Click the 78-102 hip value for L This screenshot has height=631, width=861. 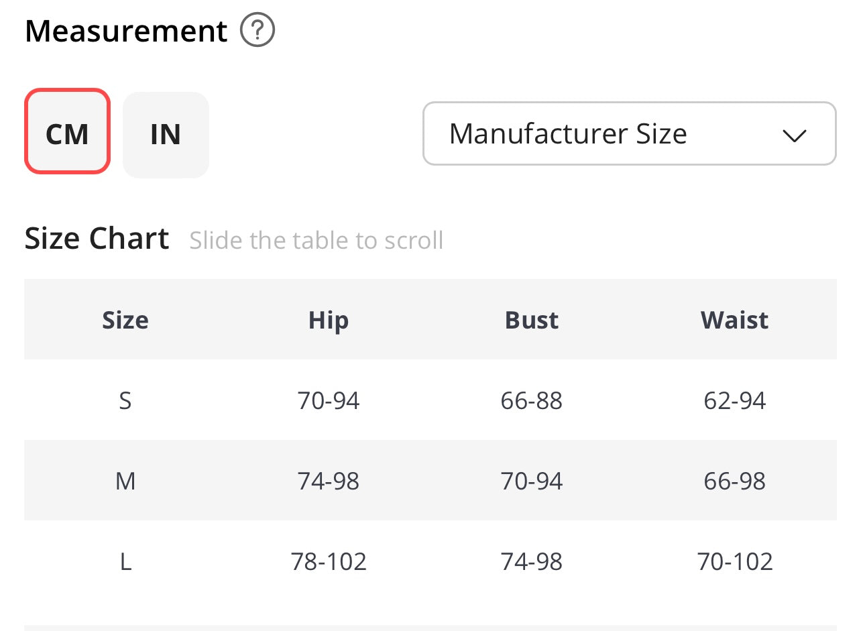[x=329, y=561]
